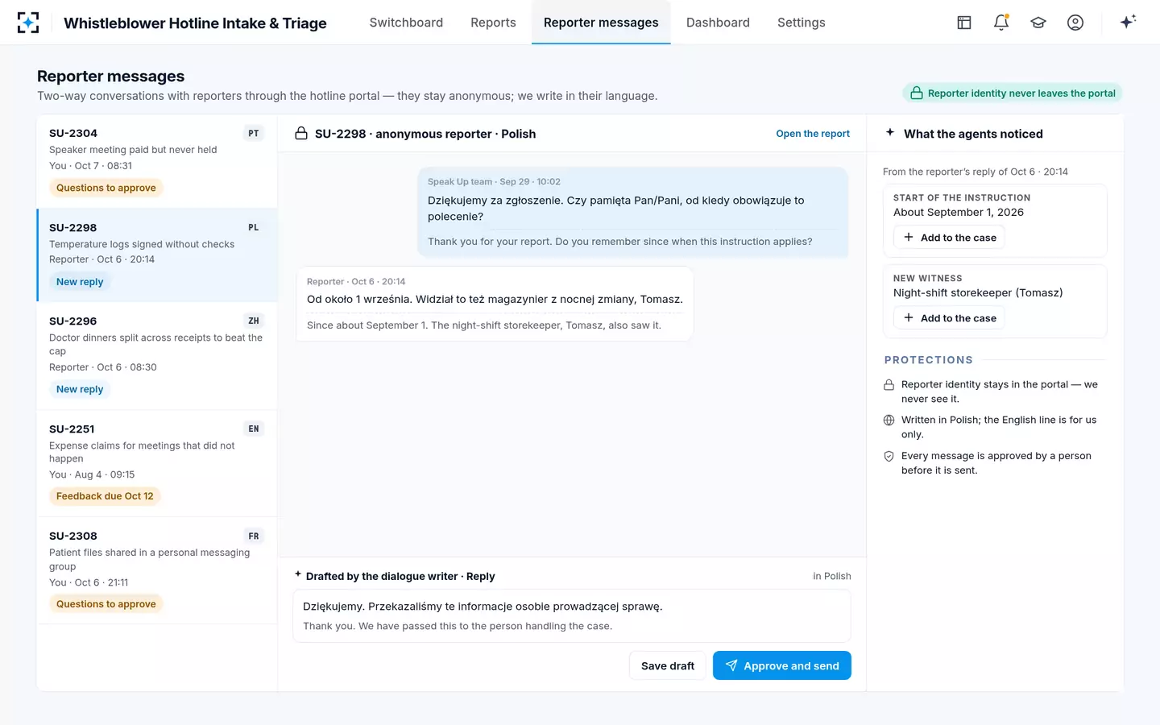Image resolution: width=1160 pixels, height=725 pixels.
Task: Open the AI sparkle assistant icon
Action: 1128,22
